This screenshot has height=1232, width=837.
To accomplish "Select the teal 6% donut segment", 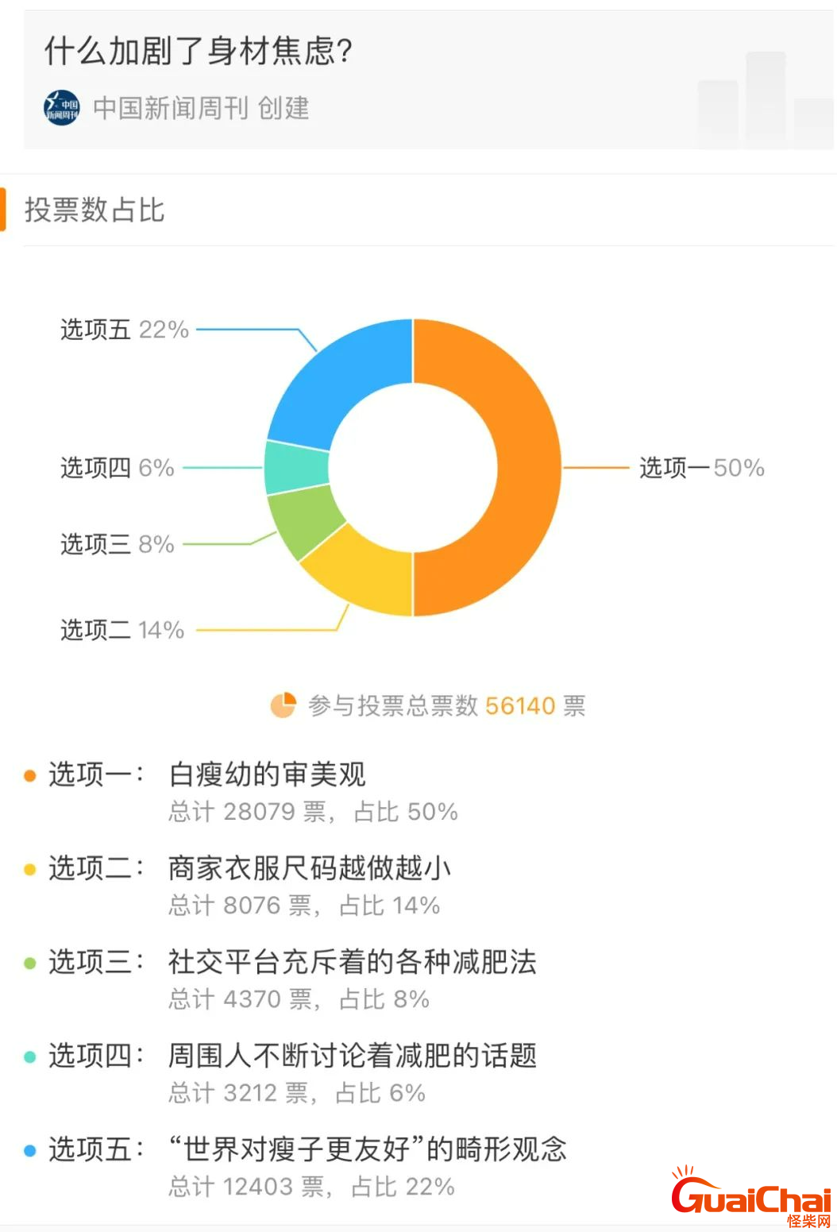I will (x=296, y=469).
